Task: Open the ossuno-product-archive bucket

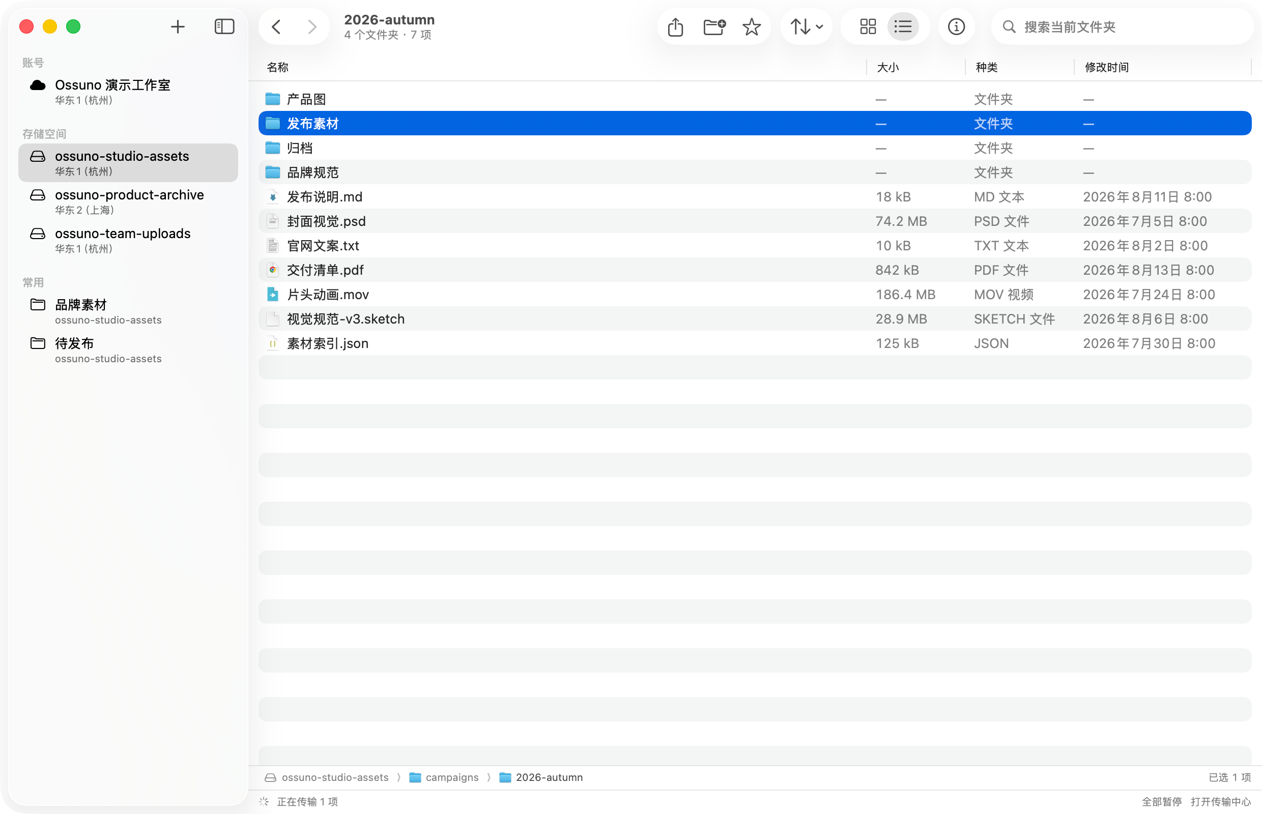Action: tap(128, 201)
